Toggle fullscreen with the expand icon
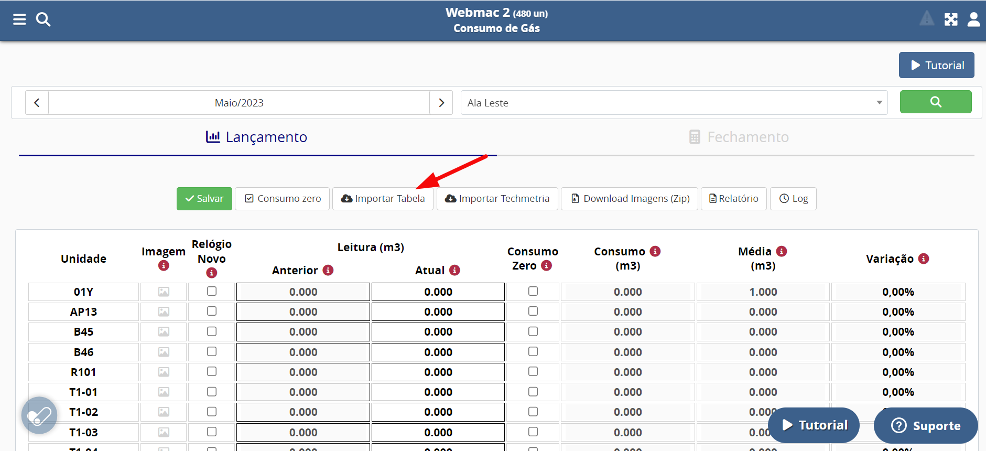 [951, 19]
